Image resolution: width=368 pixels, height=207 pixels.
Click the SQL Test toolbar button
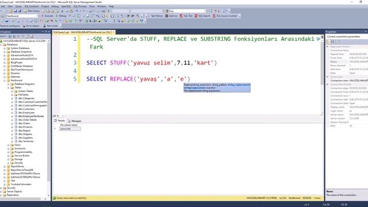[x=186, y=16]
